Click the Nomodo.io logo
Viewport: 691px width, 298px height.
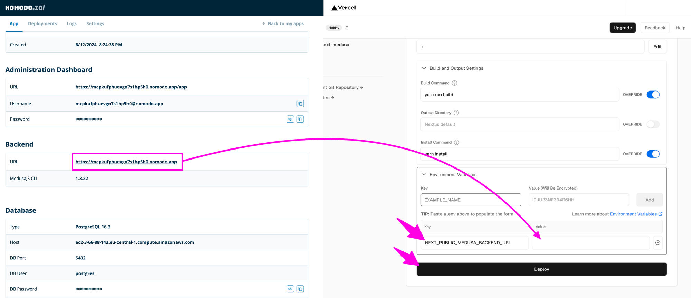click(25, 8)
